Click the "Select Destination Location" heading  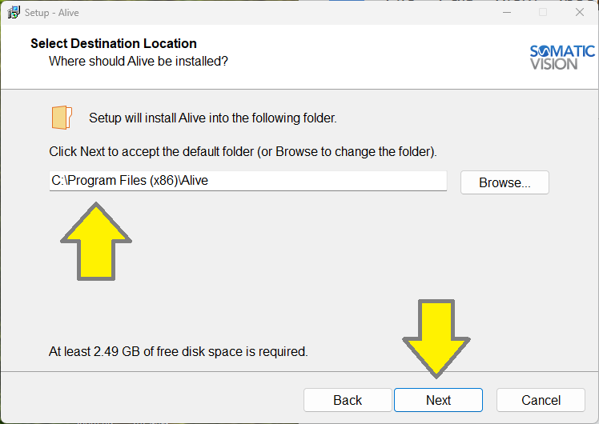(x=113, y=43)
